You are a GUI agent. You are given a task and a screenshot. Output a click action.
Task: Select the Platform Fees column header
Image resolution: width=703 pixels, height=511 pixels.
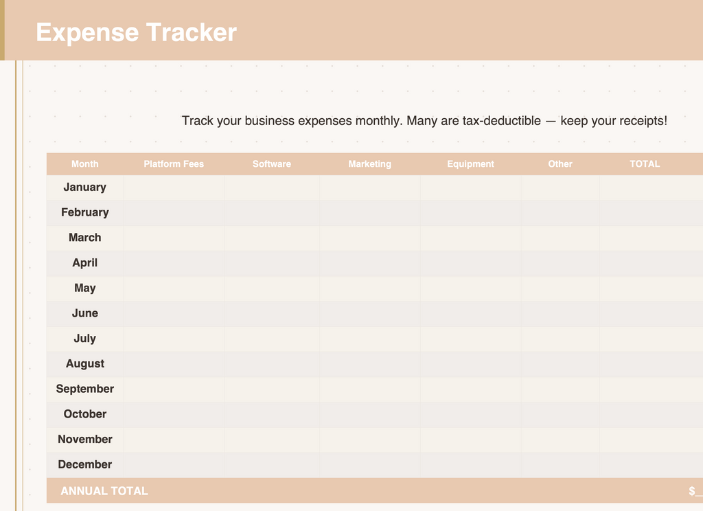click(174, 164)
